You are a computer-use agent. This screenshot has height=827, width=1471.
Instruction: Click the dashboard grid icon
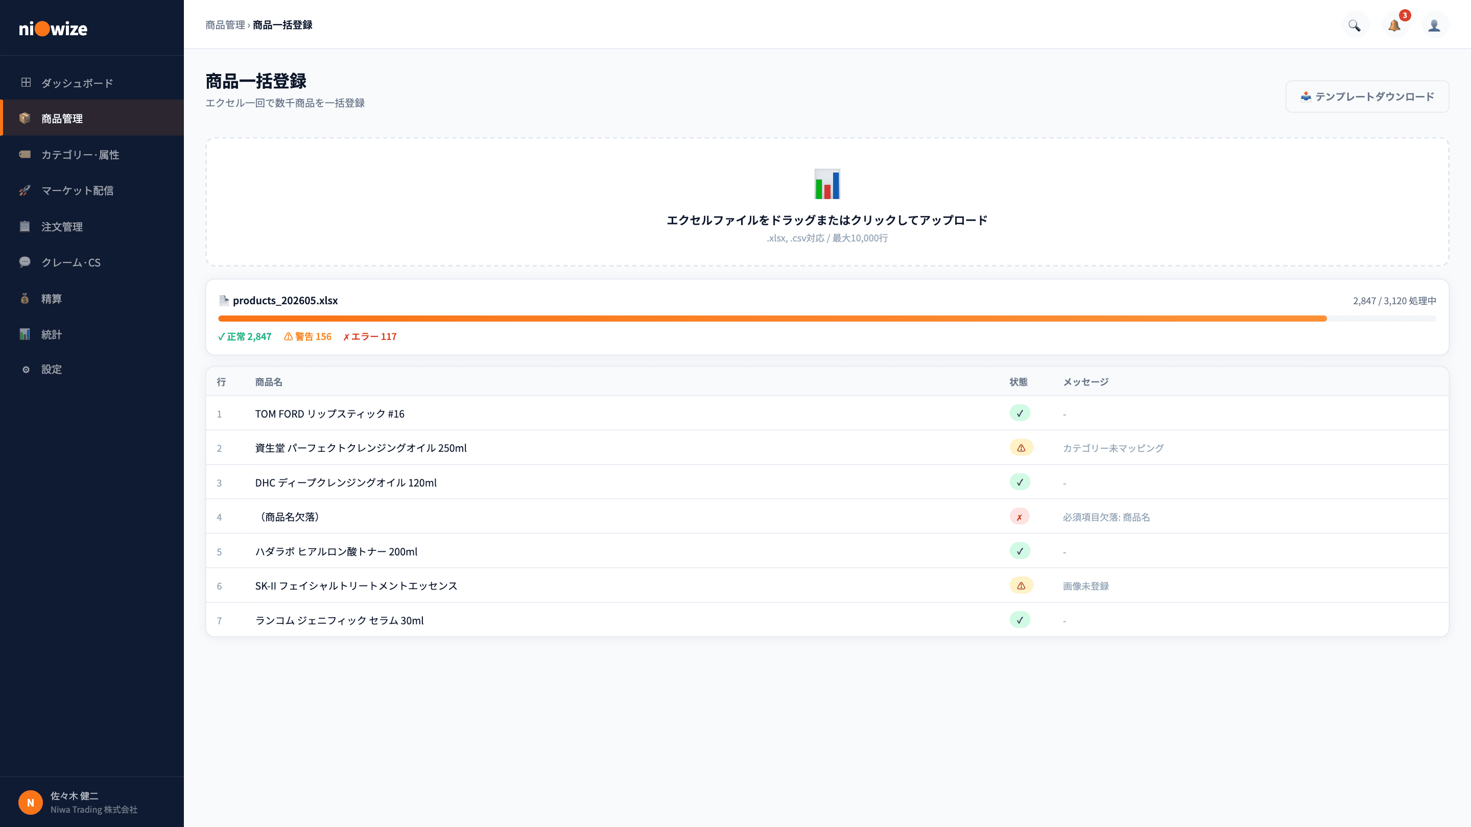pos(26,83)
